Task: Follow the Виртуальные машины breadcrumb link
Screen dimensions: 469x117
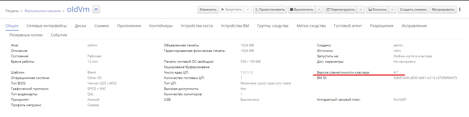Action: (x=43, y=11)
